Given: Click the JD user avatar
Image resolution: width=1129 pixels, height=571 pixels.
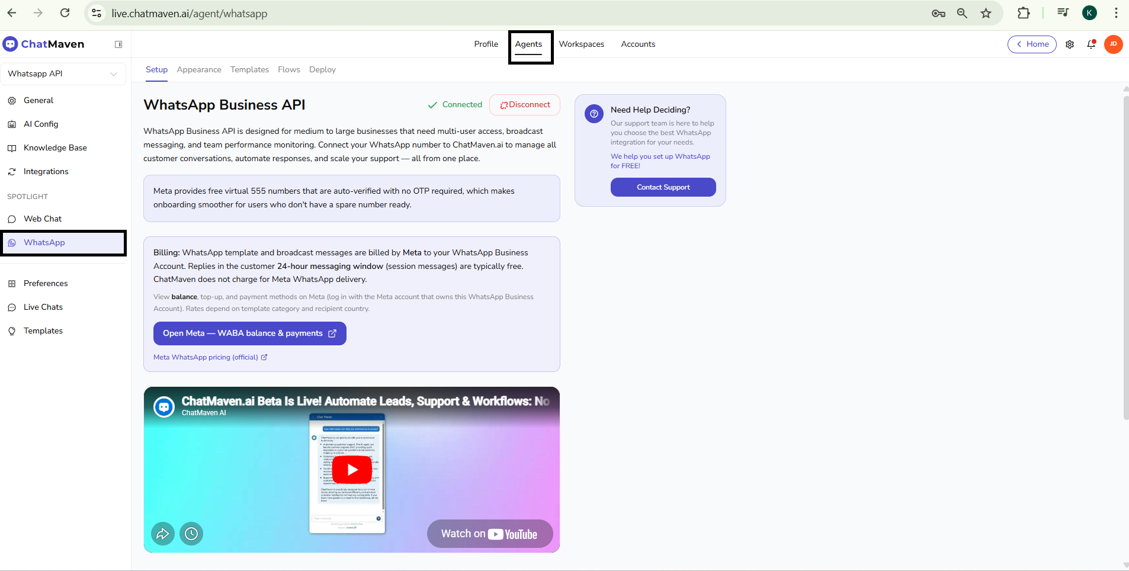Looking at the screenshot, I should [1113, 44].
